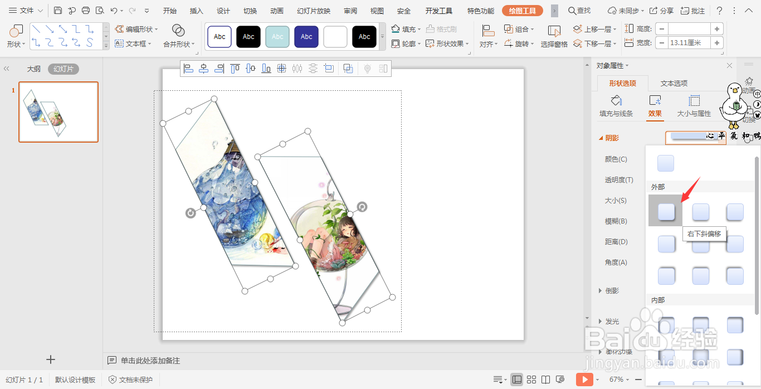761x389 pixels.
Task: Click the 选择窗格 selection pane icon
Action: click(554, 31)
